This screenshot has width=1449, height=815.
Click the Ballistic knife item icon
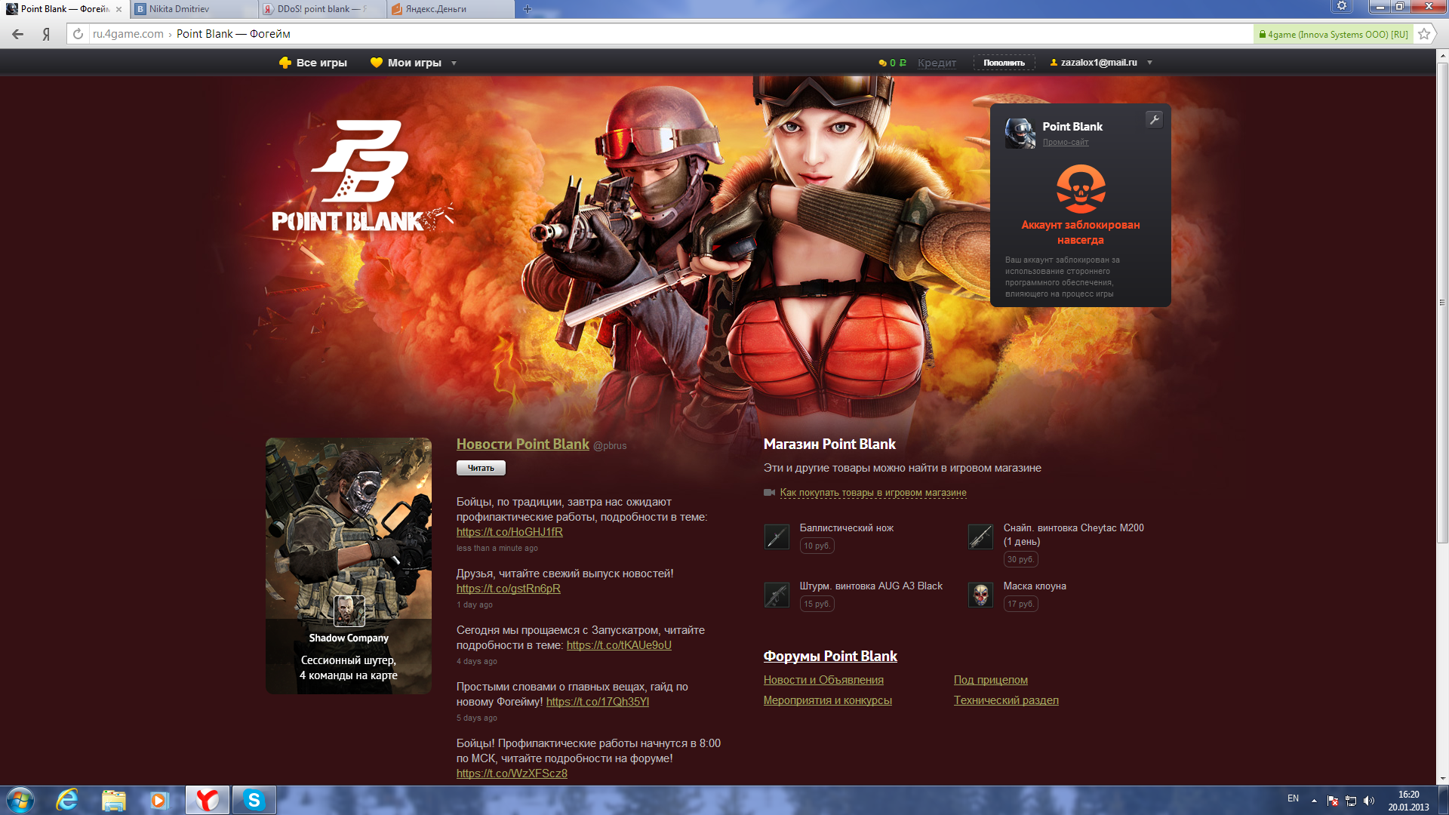777,537
